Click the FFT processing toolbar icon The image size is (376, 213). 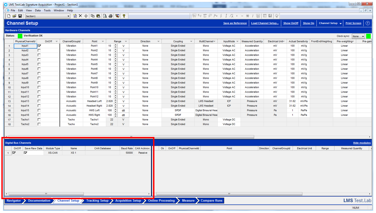click(x=194, y=16)
